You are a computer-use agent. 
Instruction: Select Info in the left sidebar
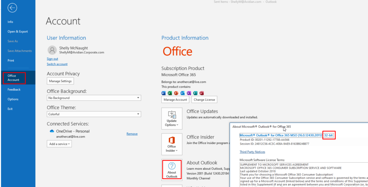point(10,22)
